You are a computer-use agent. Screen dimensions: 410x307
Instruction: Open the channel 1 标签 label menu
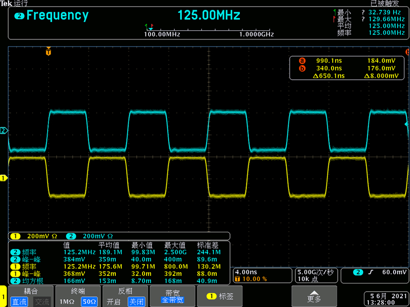219,296
